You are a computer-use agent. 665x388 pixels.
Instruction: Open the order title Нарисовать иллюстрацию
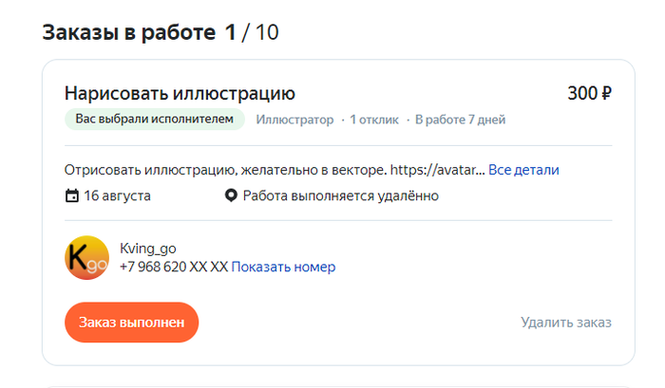point(180,93)
